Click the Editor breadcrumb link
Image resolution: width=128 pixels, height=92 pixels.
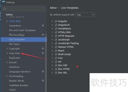click(54, 8)
